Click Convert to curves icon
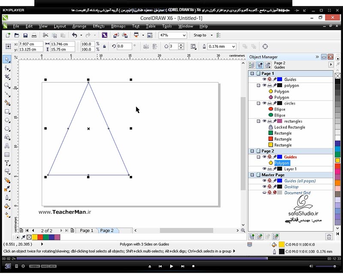Image resolution: width=343 pixels, height=279 pixels. click(265, 46)
